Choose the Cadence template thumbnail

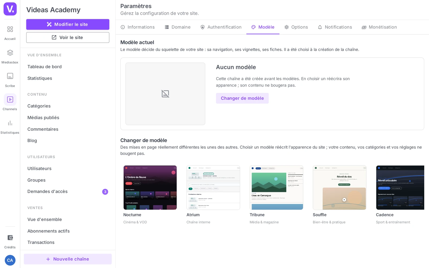pos(400,188)
